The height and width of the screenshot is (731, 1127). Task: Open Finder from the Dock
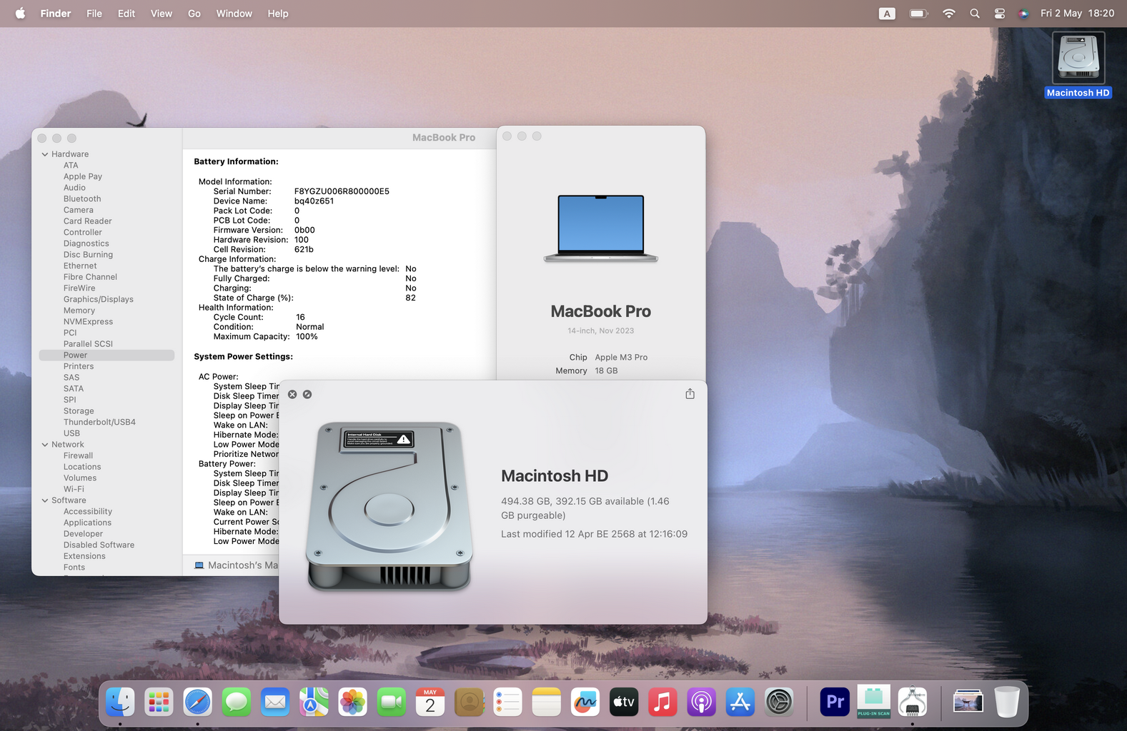pyautogui.click(x=120, y=702)
